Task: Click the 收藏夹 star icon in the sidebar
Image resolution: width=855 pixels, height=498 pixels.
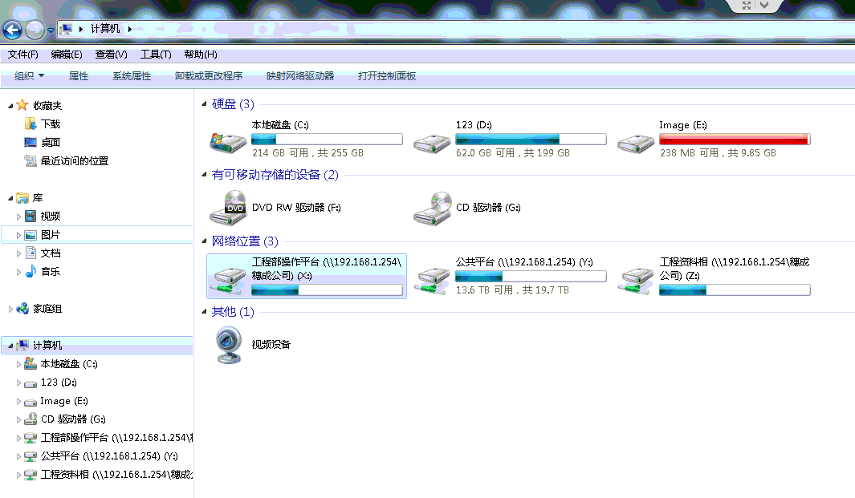Action: 22,105
